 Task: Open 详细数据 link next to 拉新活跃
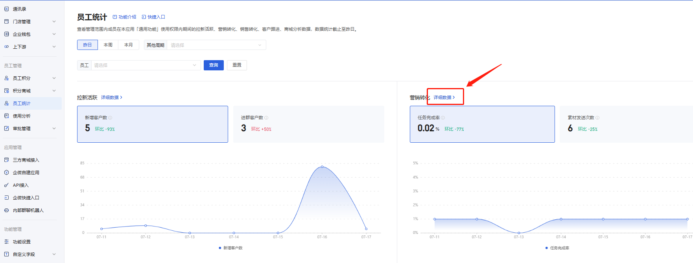pos(112,97)
